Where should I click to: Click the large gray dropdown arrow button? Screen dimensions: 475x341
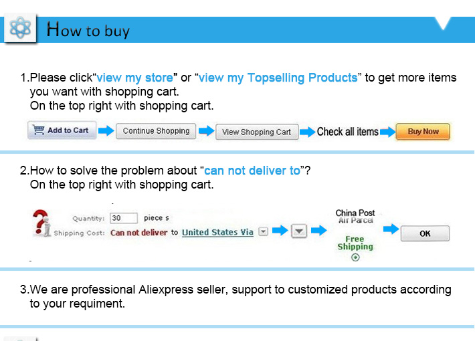[299, 231]
